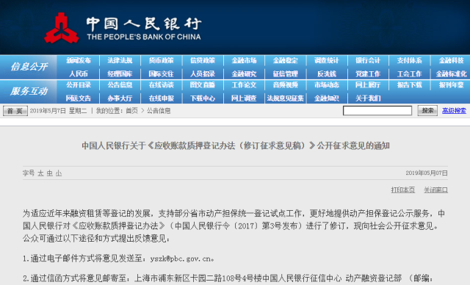The width and height of the screenshot is (470, 285).
Task: Click the 搜索 search button
Action: [427, 111]
